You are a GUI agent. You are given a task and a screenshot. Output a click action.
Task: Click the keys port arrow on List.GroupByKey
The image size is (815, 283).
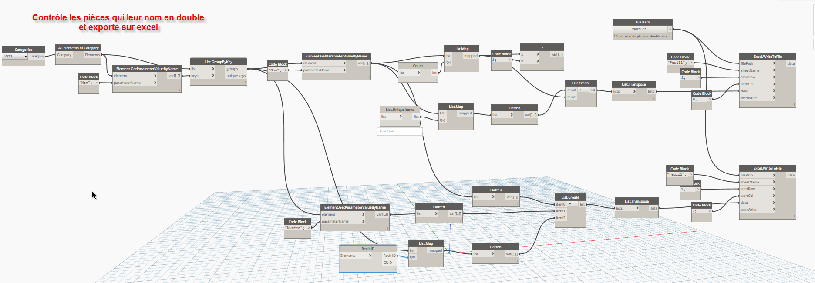coord(213,76)
